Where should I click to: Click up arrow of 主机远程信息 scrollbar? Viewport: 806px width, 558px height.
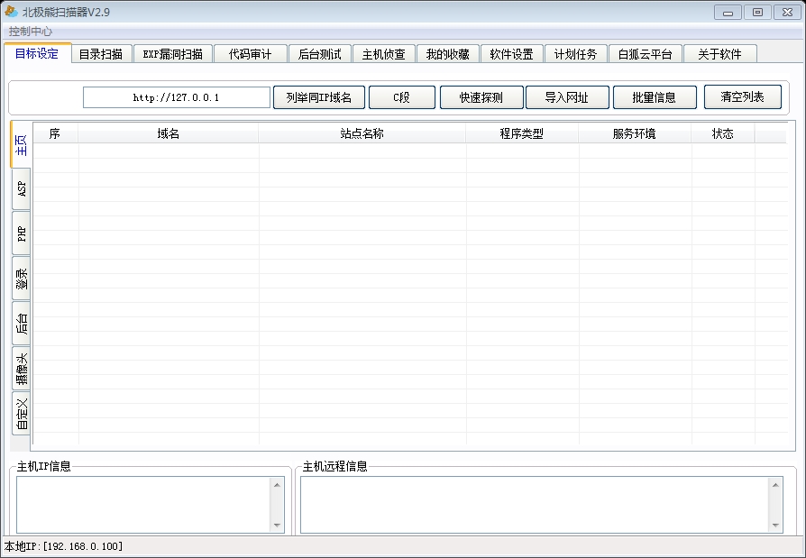click(775, 484)
